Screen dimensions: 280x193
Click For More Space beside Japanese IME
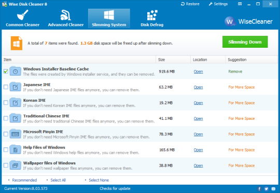coord(242,87)
